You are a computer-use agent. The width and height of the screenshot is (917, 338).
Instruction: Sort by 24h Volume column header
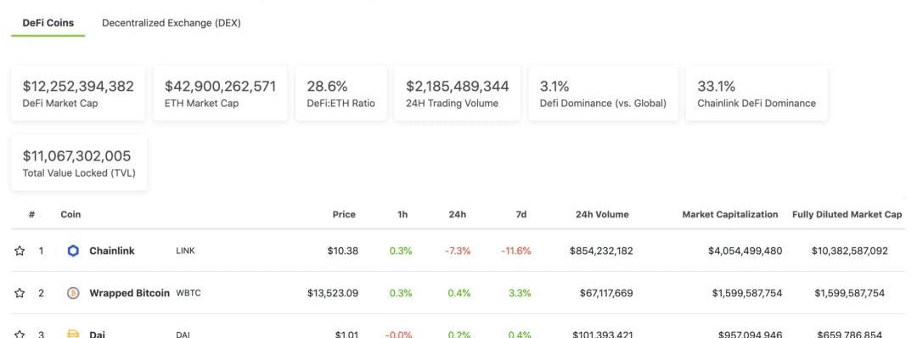pyautogui.click(x=602, y=215)
